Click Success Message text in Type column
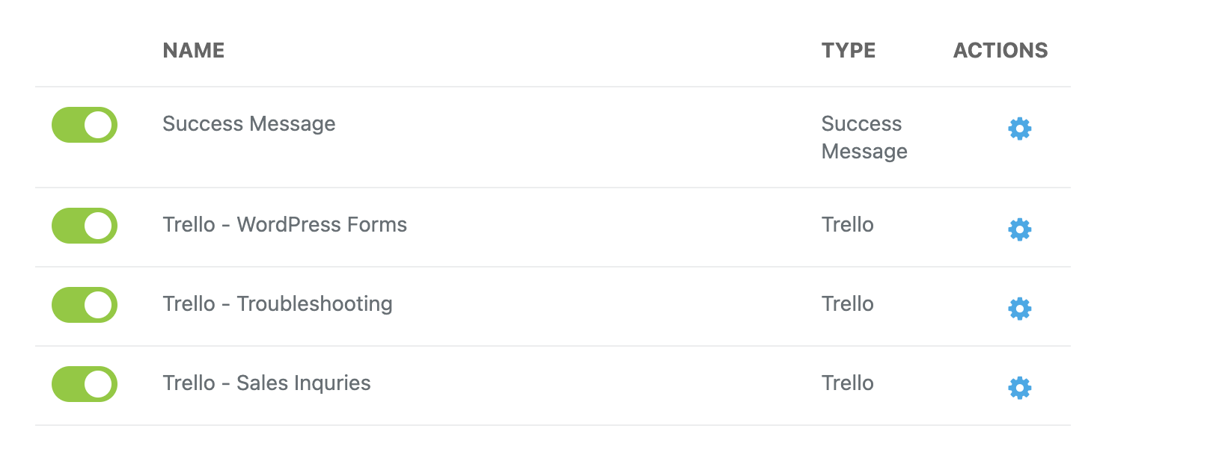This screenshot has width=1207, height=473. click(x=864, y=137)
